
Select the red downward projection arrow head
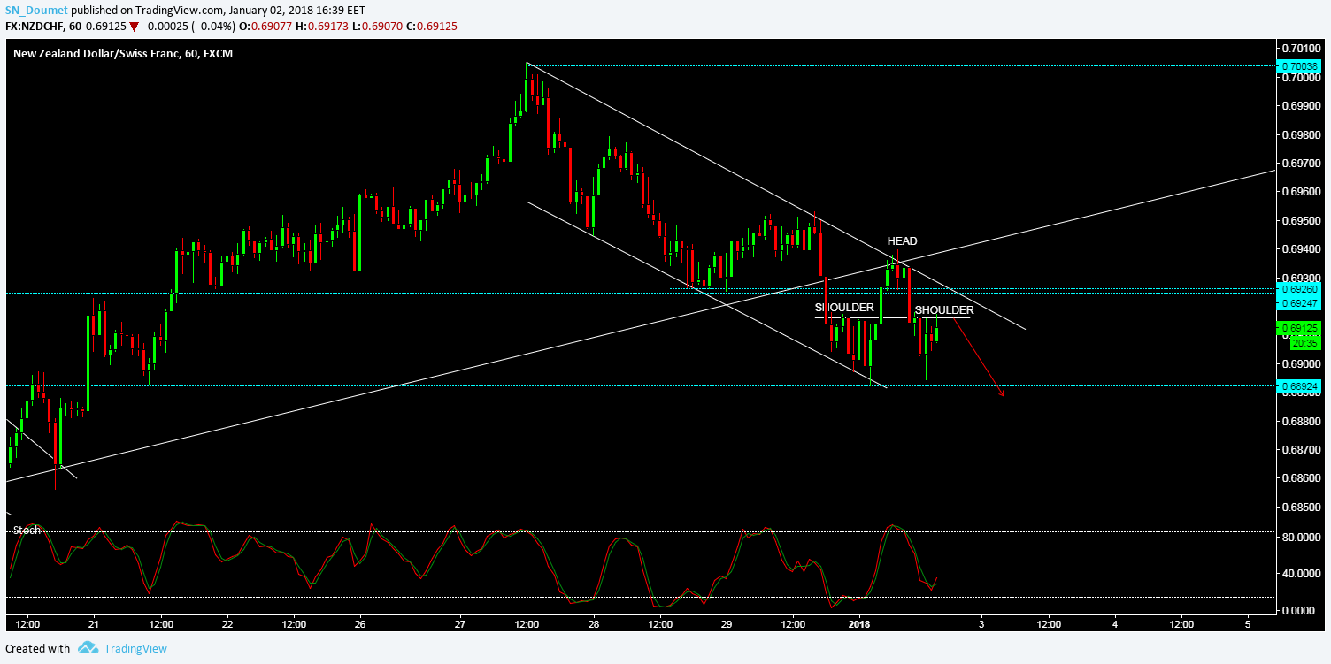pyautogui.click(x=1001, y=392)
